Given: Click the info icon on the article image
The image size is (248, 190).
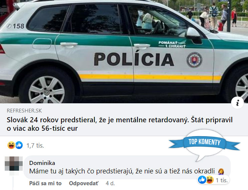Looking at the screenshot, I should point(237,103).
